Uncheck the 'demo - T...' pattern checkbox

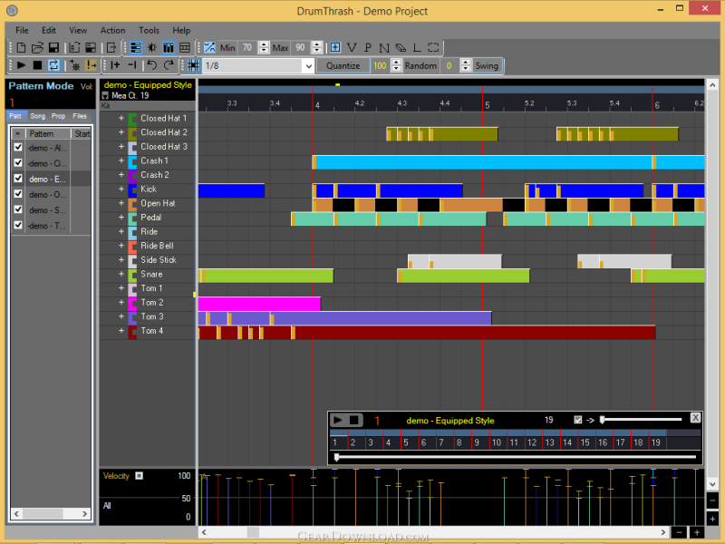click(x=18, y=225)
